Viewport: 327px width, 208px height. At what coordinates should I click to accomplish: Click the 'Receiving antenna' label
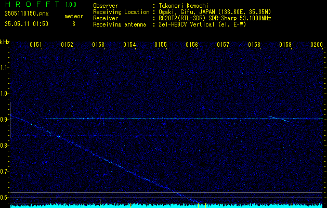tap(120, 24)
